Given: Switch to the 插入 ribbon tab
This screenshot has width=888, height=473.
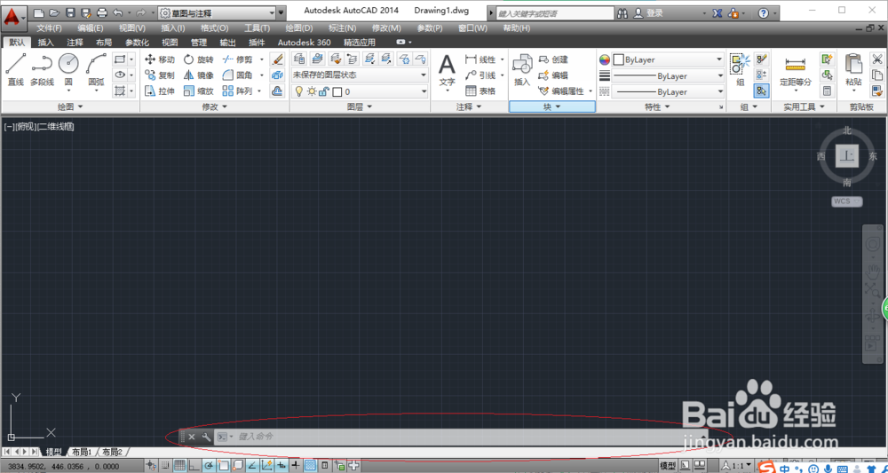Looking at the screenshot, I should (46, 42).
